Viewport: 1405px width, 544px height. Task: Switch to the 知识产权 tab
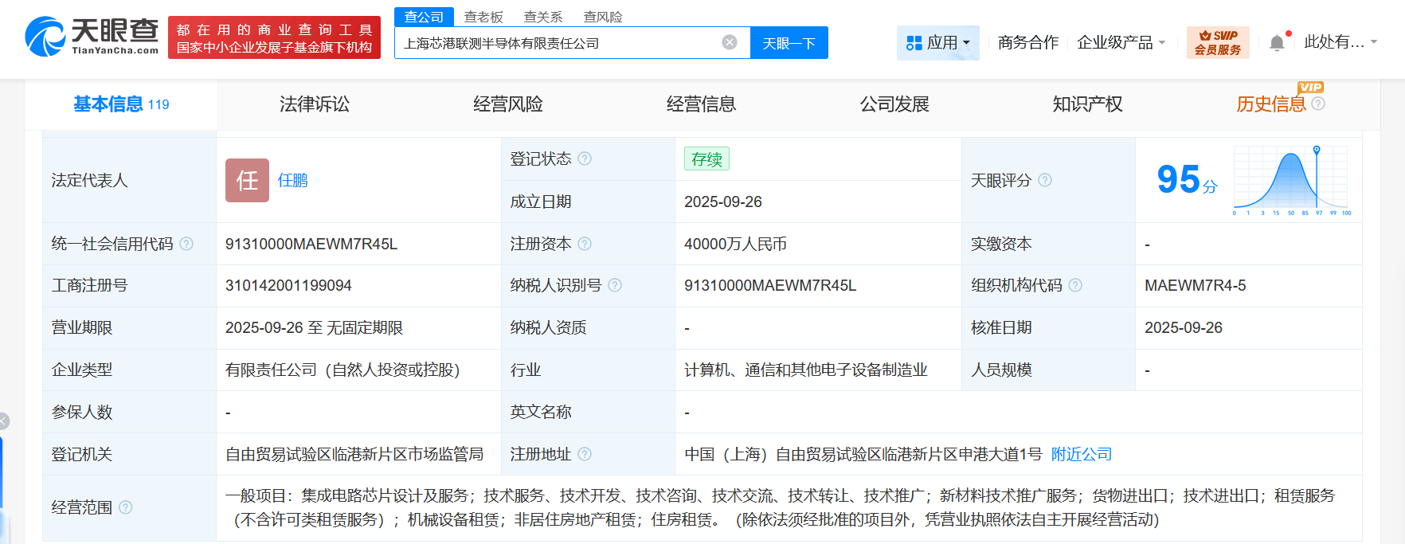click(1087, 104)
